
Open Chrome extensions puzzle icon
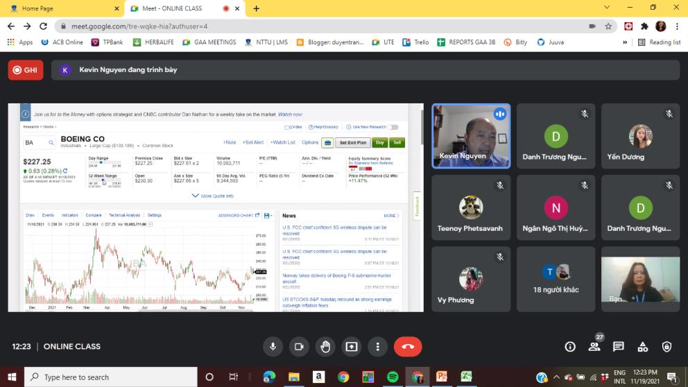pyautogui.click(x=644, y=26)
